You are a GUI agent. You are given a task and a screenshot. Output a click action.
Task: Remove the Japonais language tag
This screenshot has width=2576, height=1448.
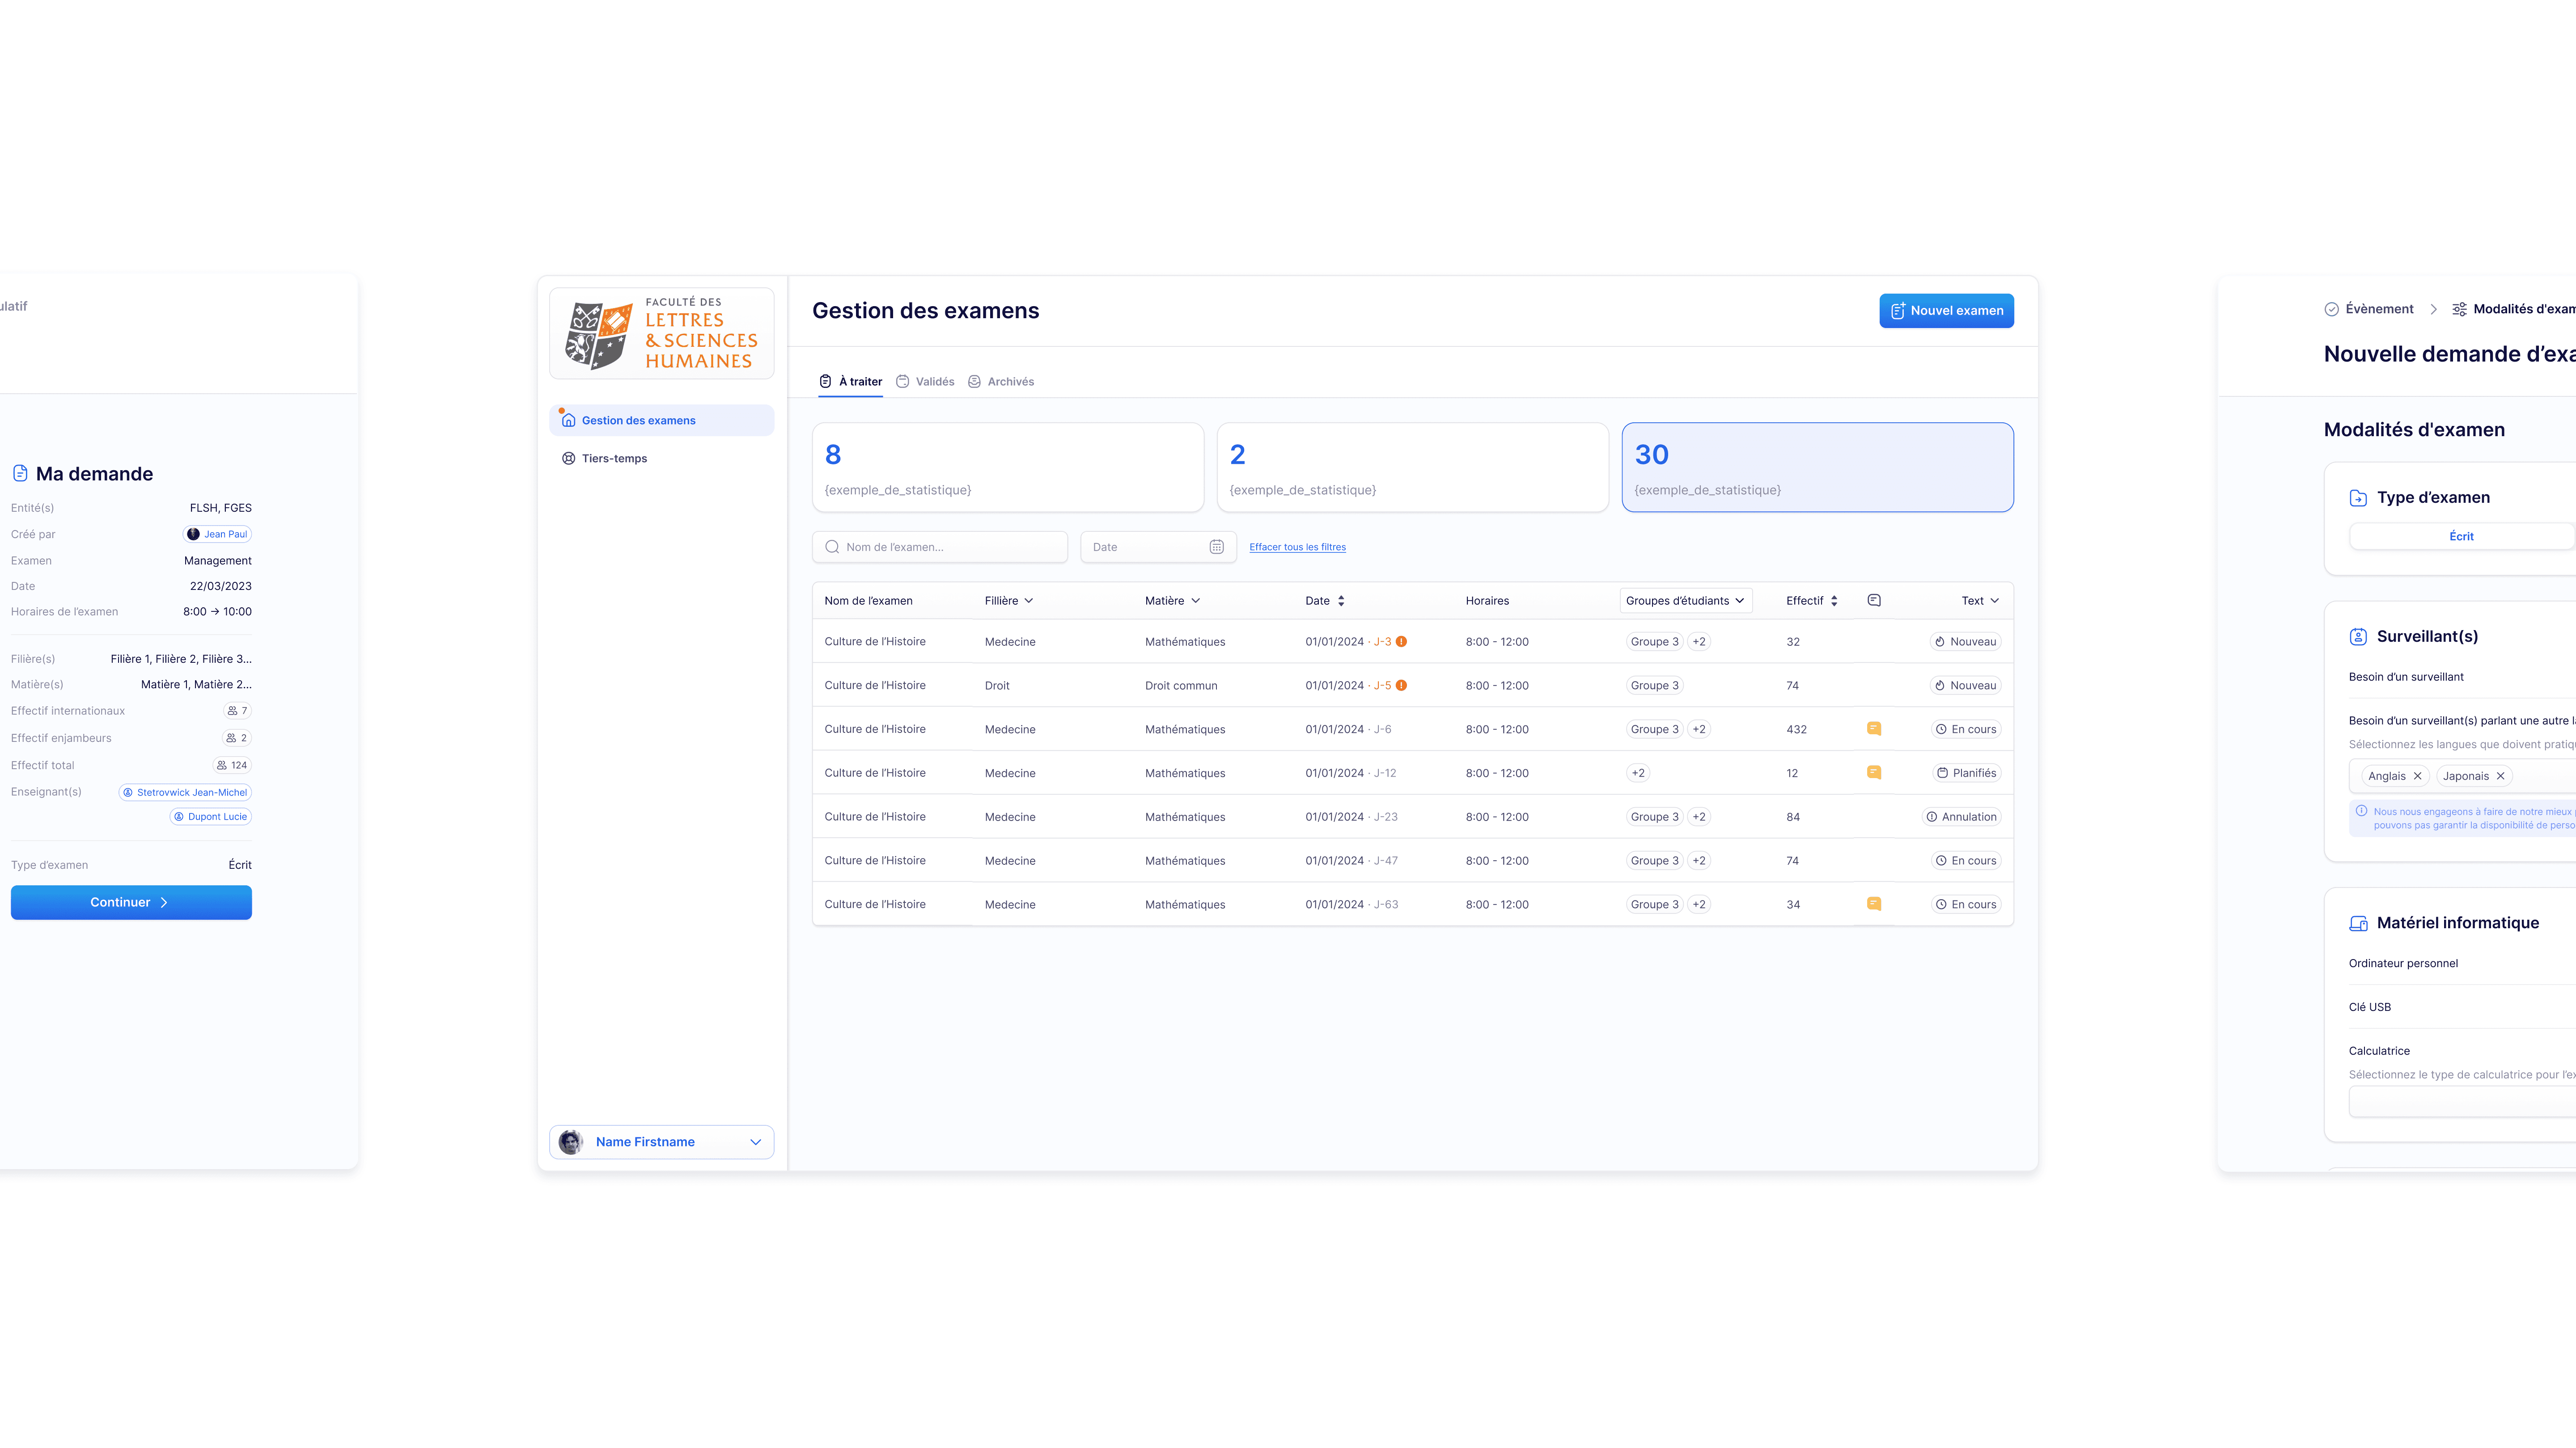tap(2500, 776)
